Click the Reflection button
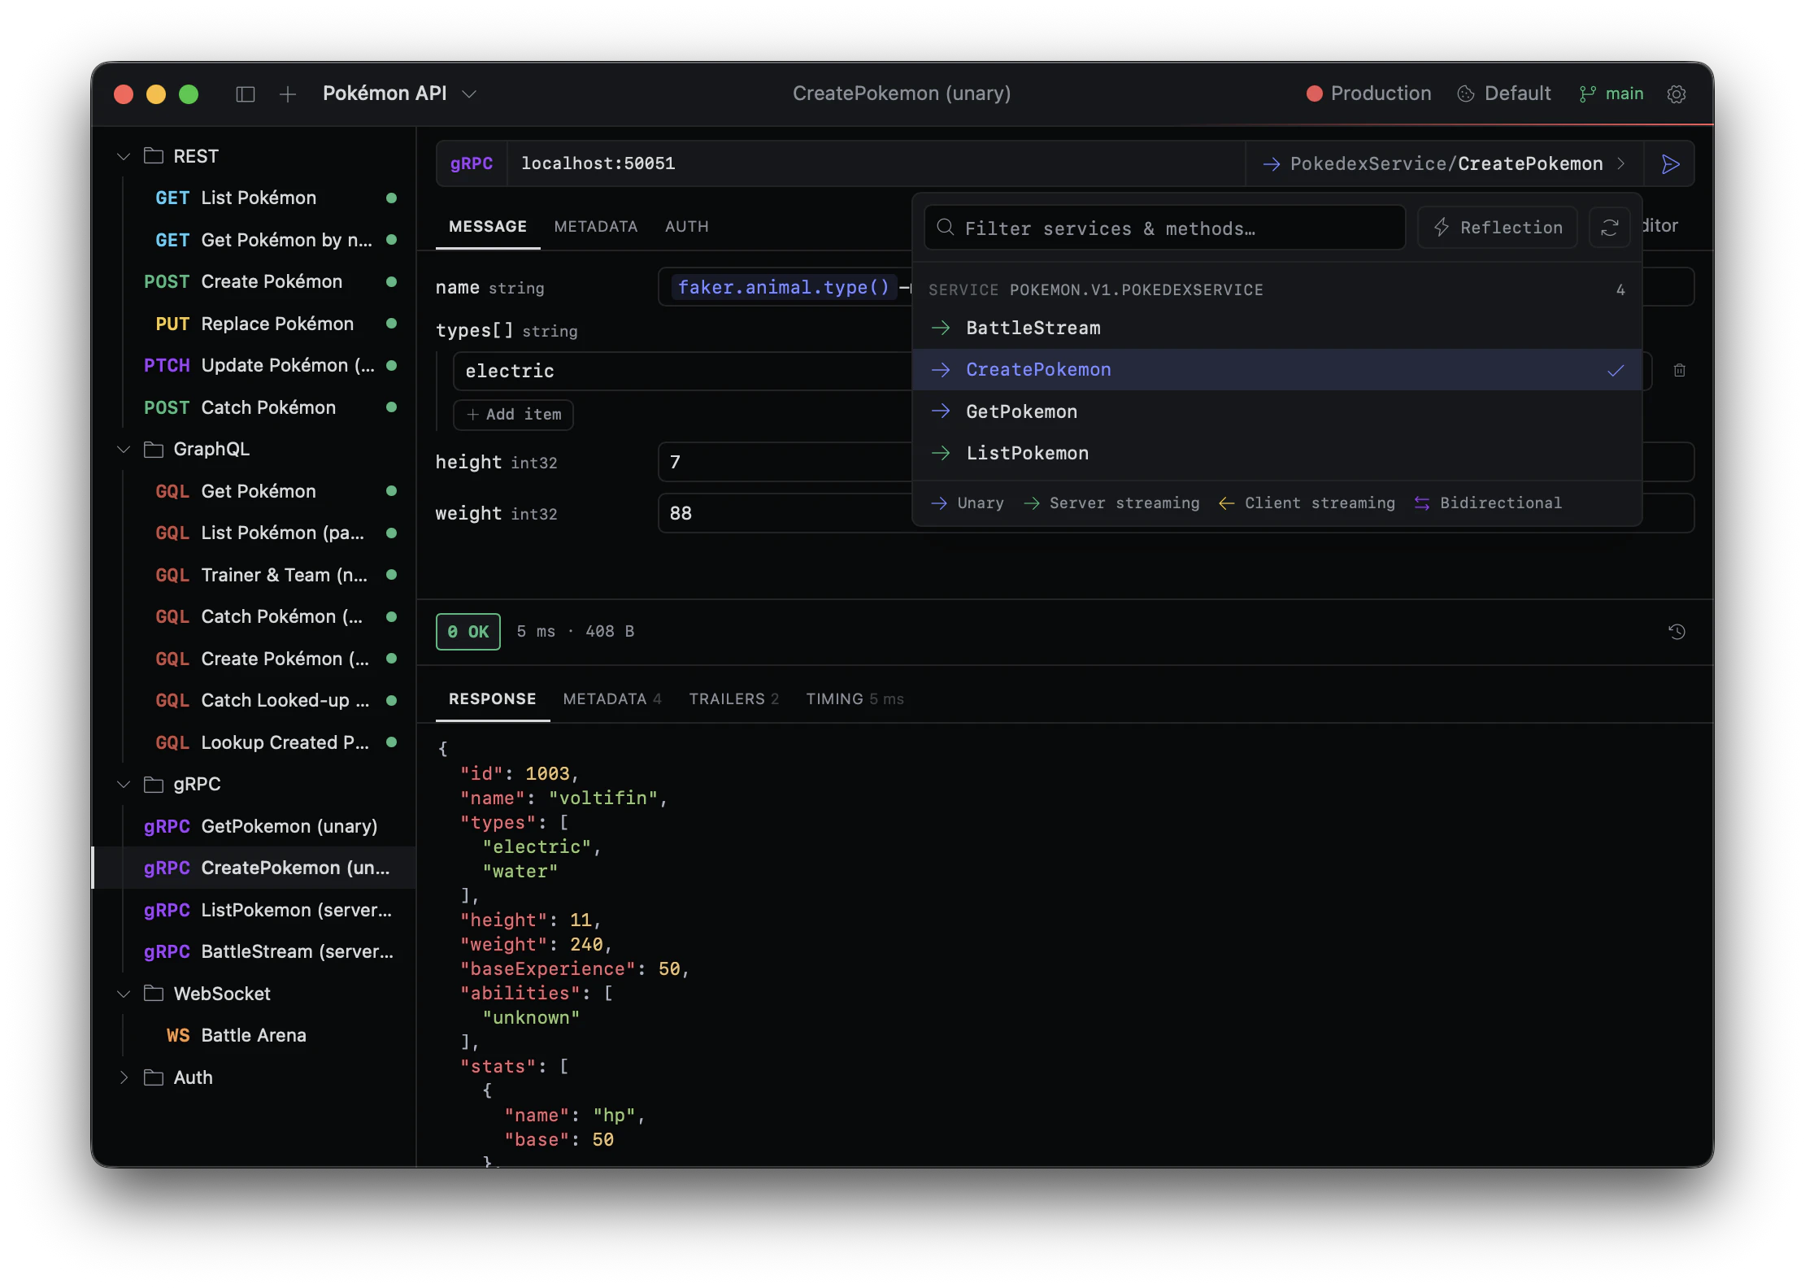 tap(1498, 228)
